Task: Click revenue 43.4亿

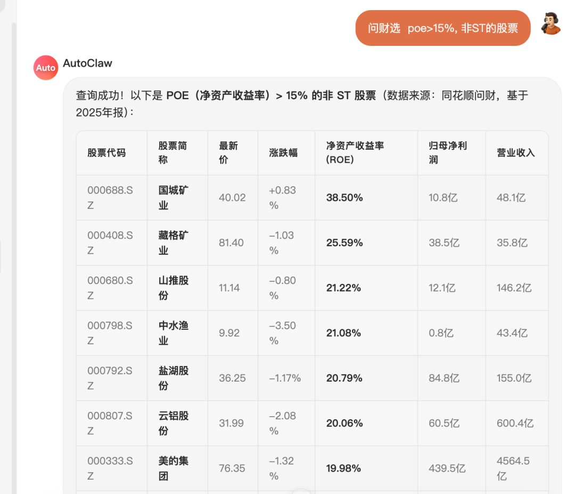Action: (x=512, y=333)
